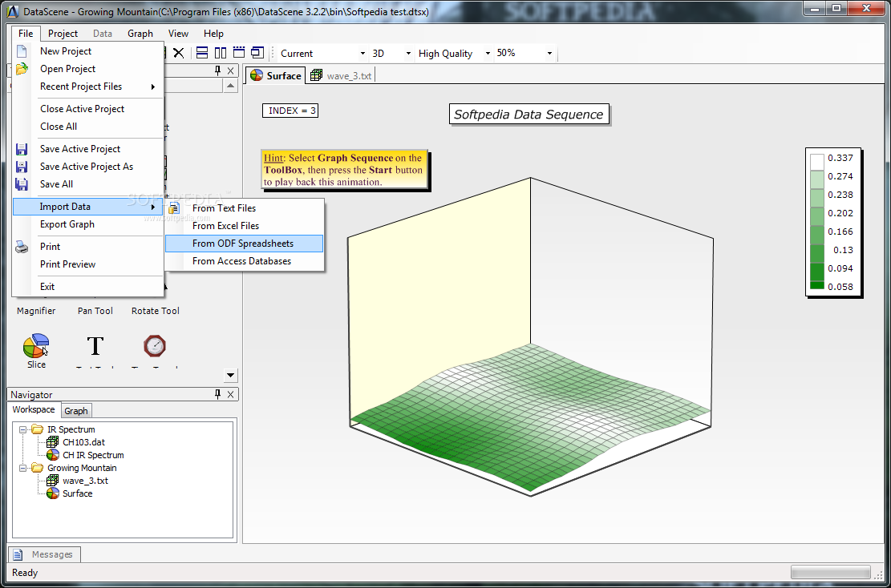Select Close All menu item
This screenshot has width=891, height=588.
tap(88, 126)
